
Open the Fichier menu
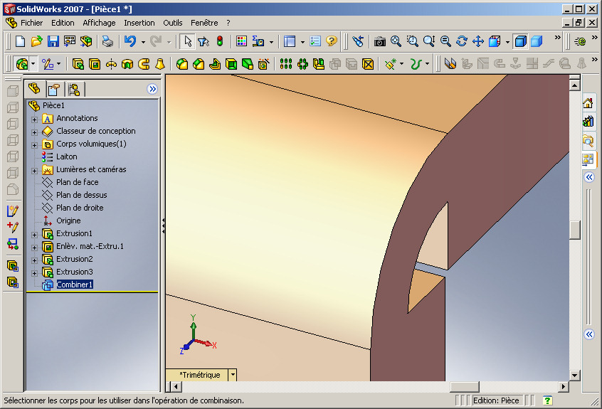(31, 23)
